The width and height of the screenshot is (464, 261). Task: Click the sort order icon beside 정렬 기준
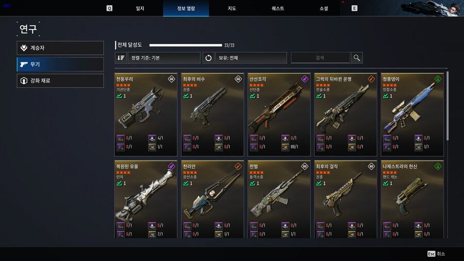coord(121,58)
